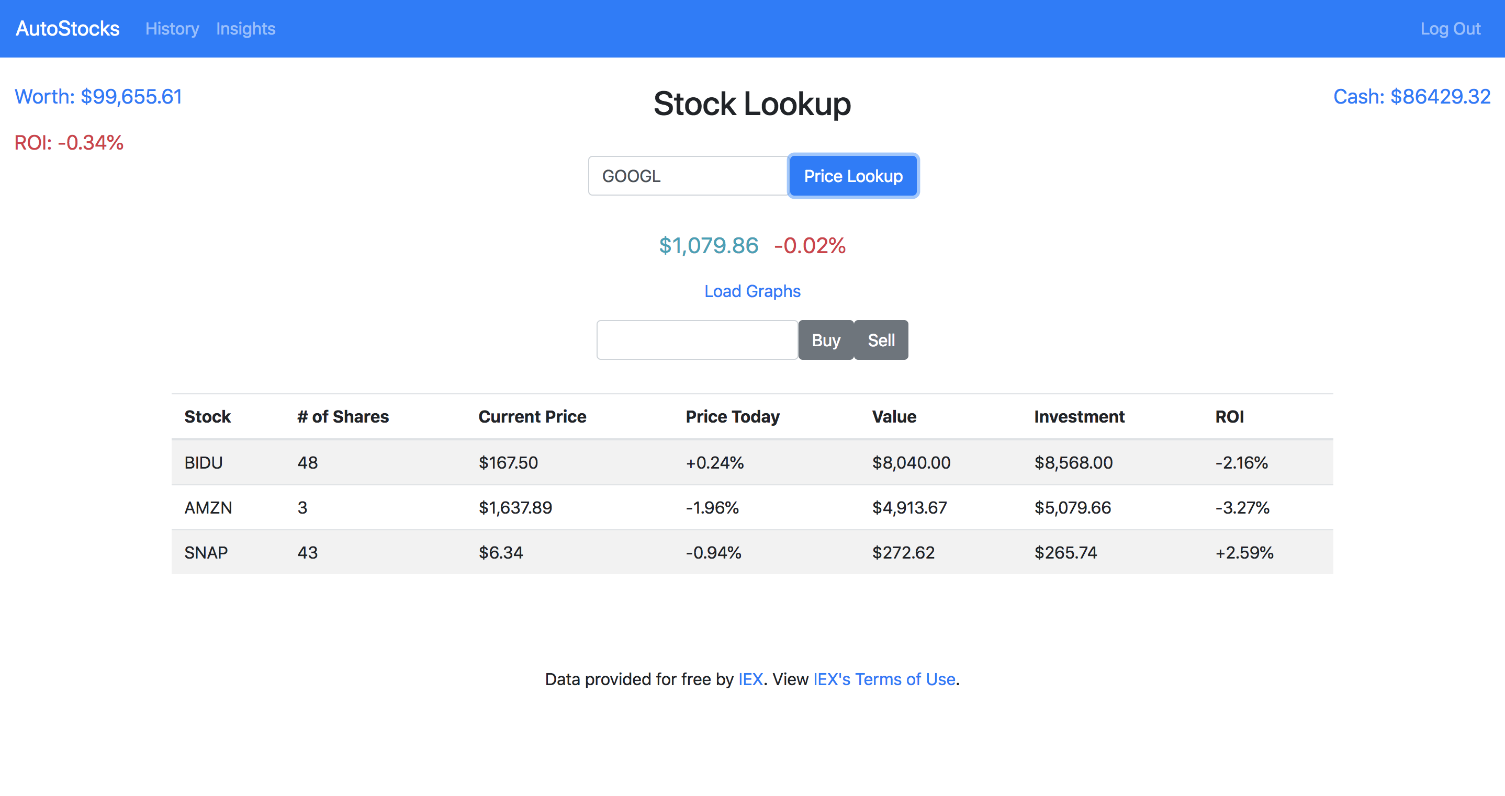Focus the share quantity input field
Viewport: 1505px width, 796px height.
(697, 340)
